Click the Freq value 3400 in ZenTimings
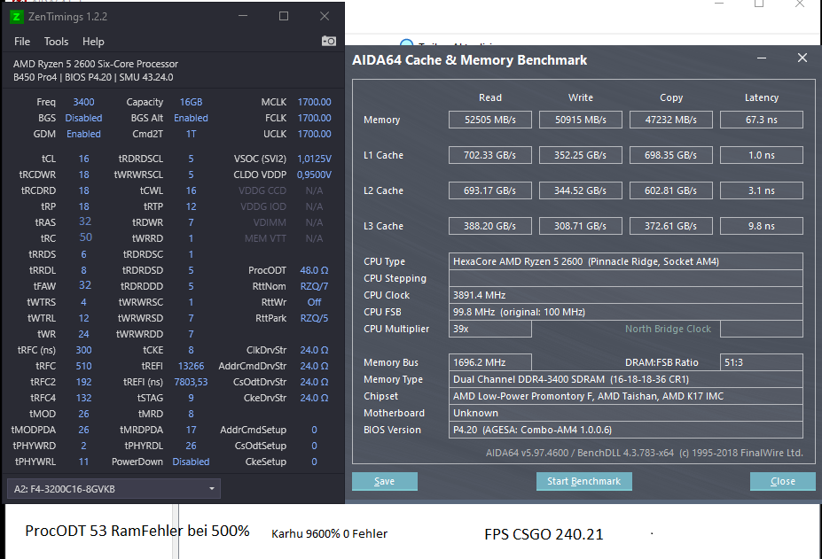 83,102
